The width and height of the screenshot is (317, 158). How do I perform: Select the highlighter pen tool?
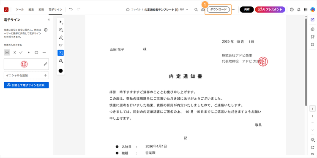click(60, 37)
